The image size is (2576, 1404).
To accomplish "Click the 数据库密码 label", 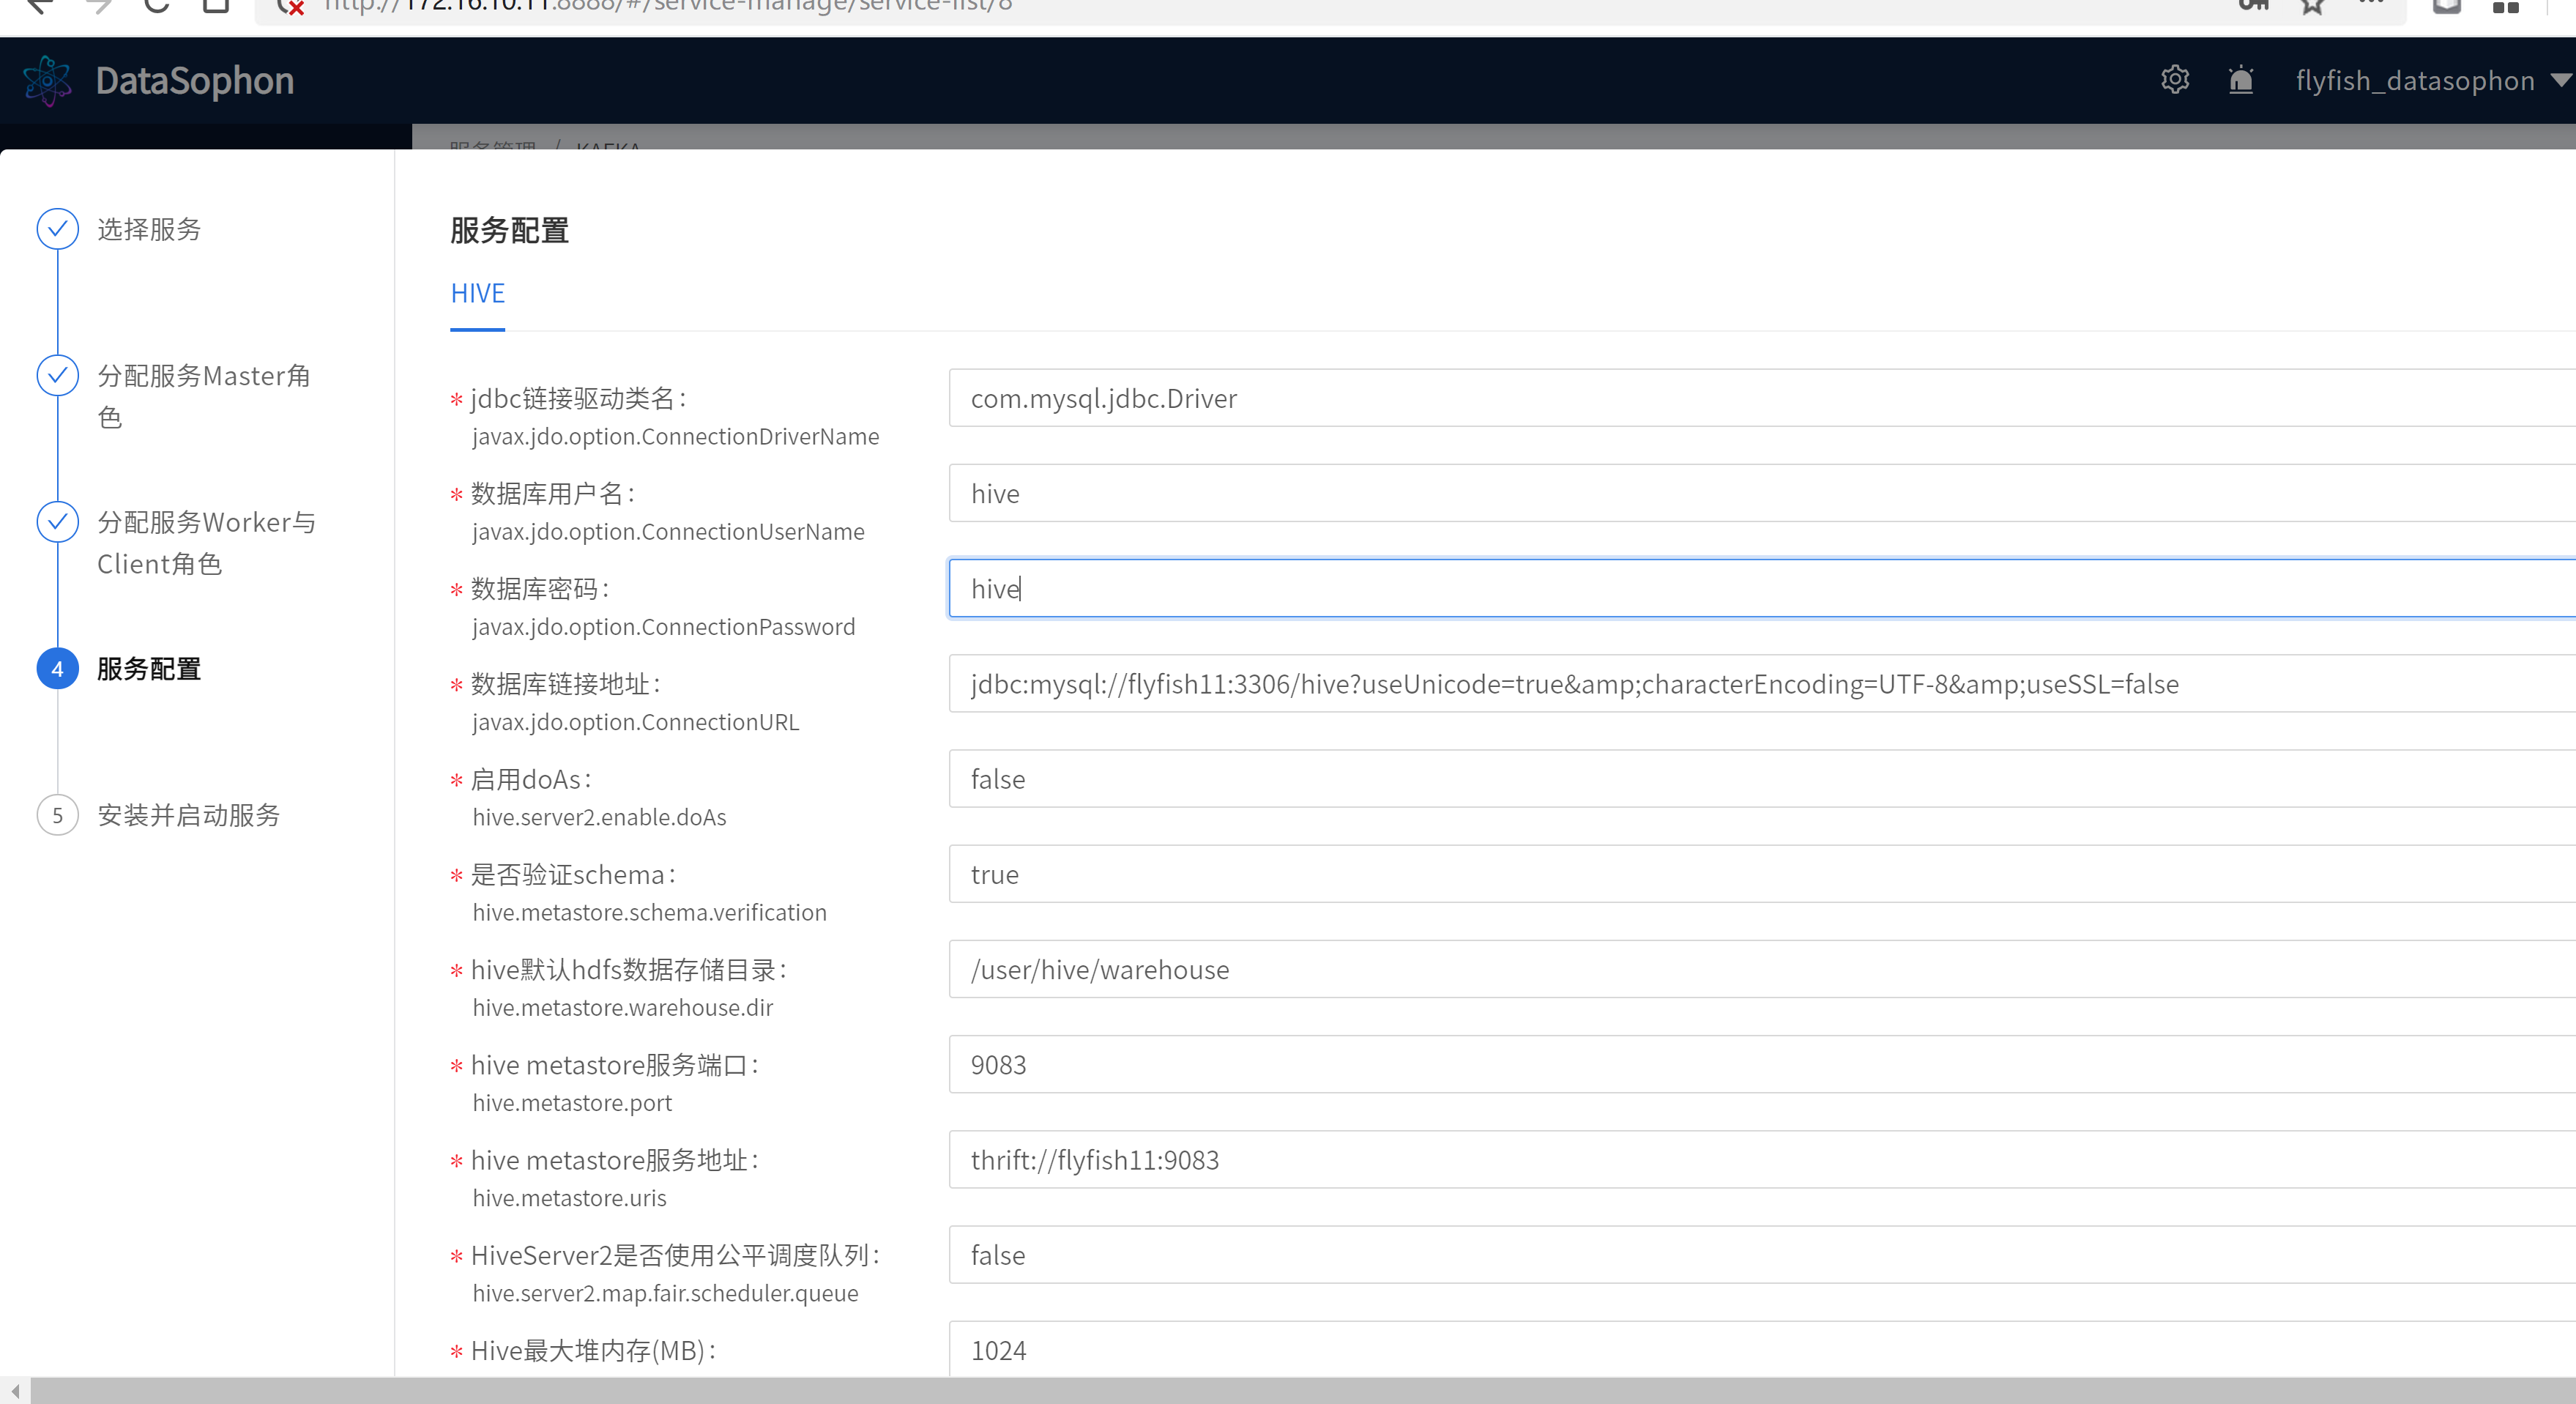I will (x=540, y=588).
